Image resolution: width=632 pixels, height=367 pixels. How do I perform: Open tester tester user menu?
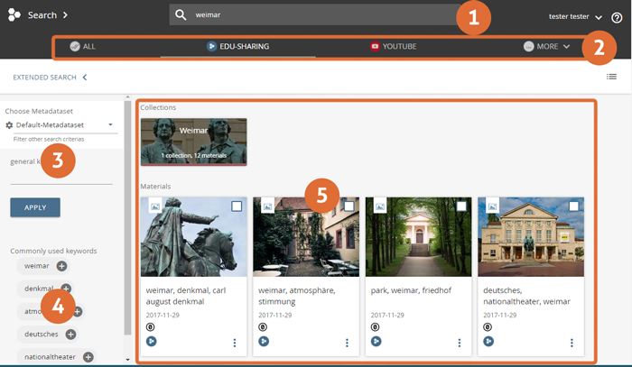click(575, 16)
